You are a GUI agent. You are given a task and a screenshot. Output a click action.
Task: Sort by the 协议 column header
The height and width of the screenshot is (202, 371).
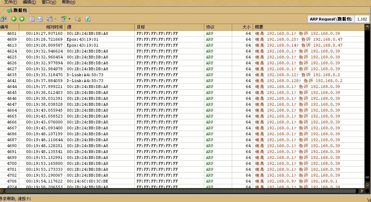point(218,27)
